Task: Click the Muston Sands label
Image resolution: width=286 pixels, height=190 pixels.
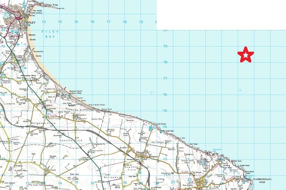Action: coord(32,37)
